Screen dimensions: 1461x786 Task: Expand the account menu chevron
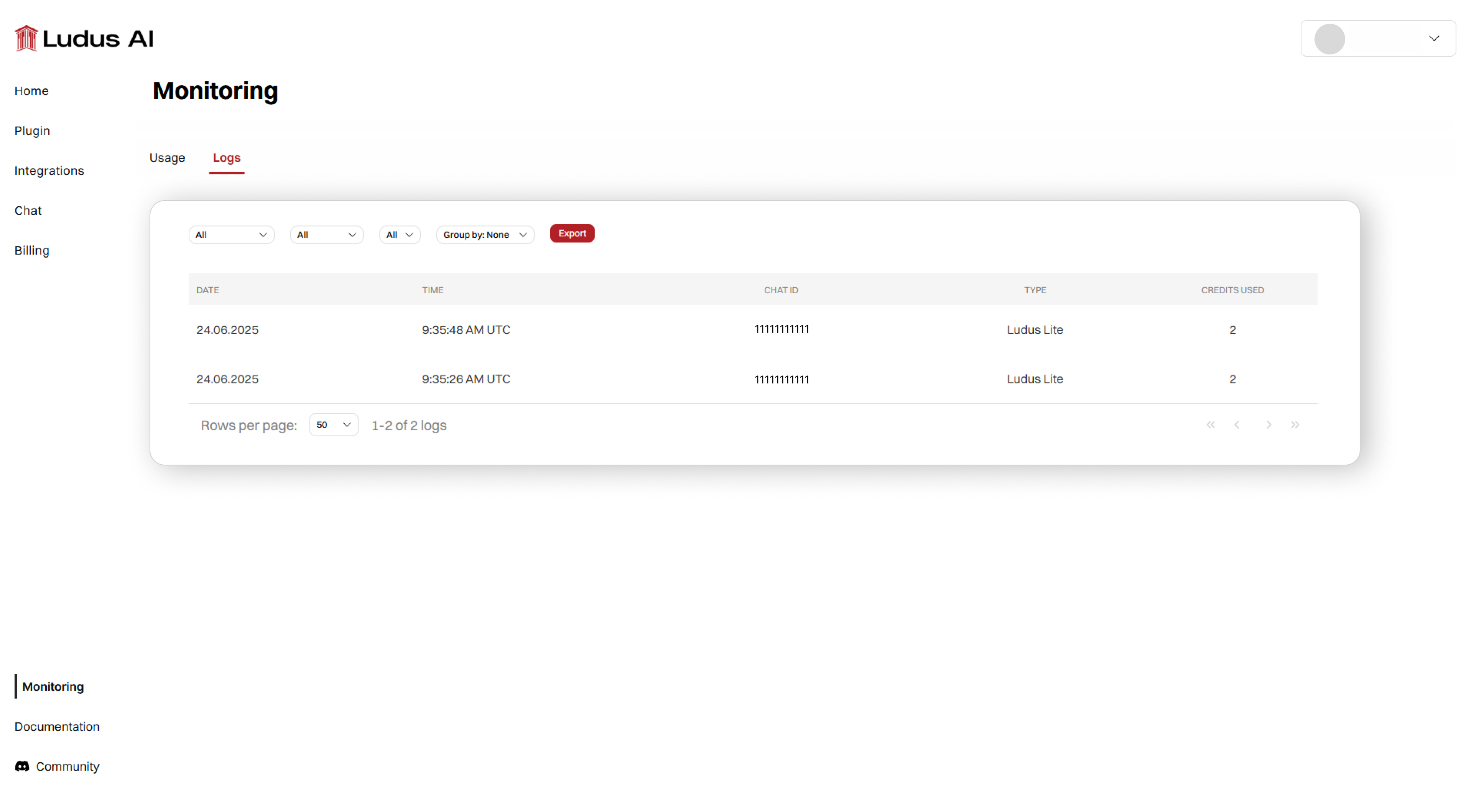[x=1434, y=39]
